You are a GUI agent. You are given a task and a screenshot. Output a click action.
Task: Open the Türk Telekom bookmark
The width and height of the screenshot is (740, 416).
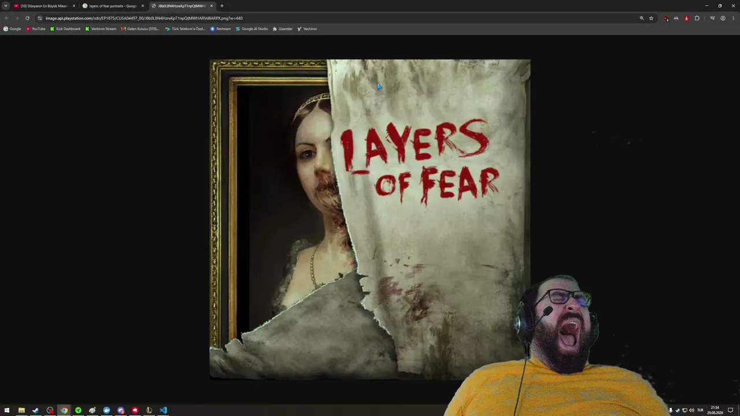point(185,29)
